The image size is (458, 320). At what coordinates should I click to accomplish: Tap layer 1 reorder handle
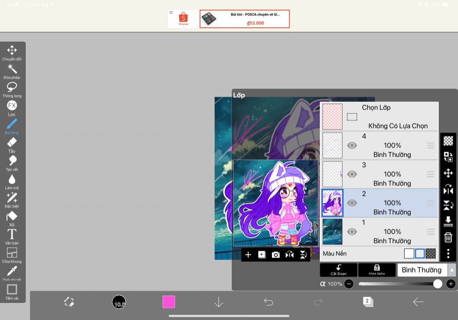point(431,232)
